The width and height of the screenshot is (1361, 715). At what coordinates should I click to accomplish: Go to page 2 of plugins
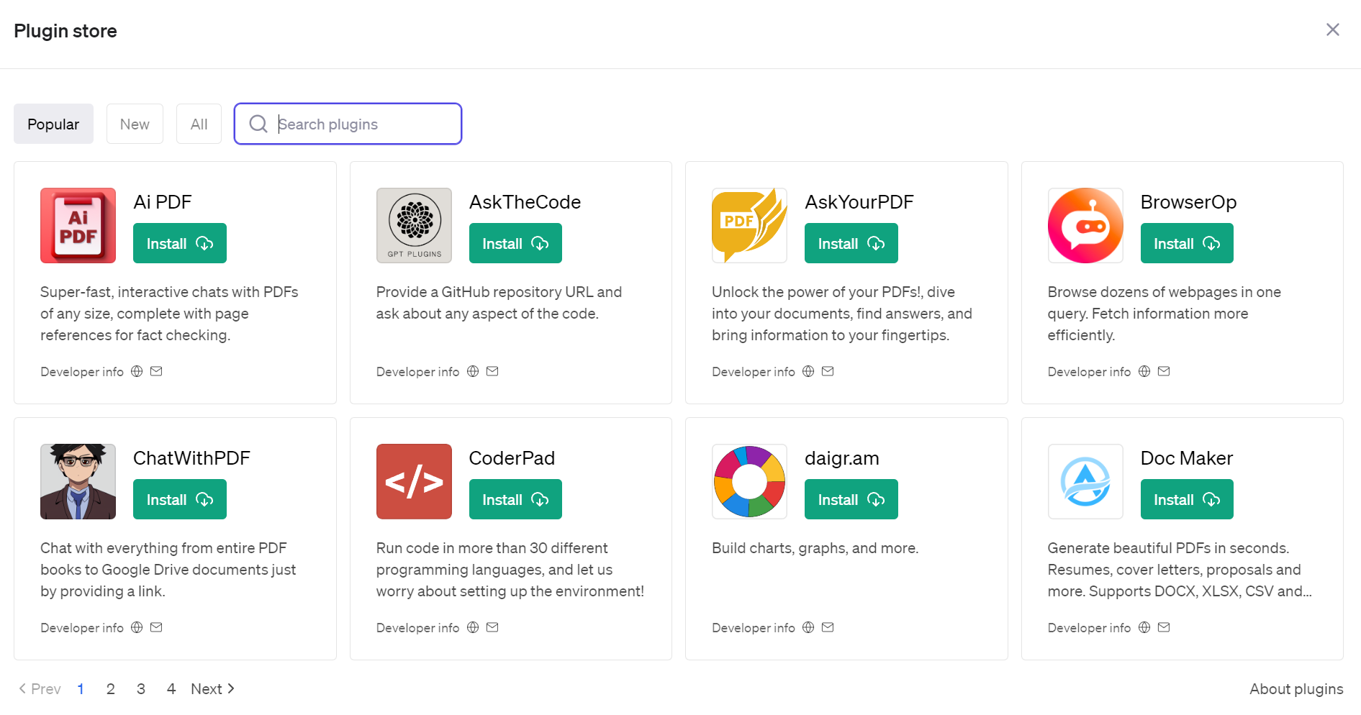point(111,689)
